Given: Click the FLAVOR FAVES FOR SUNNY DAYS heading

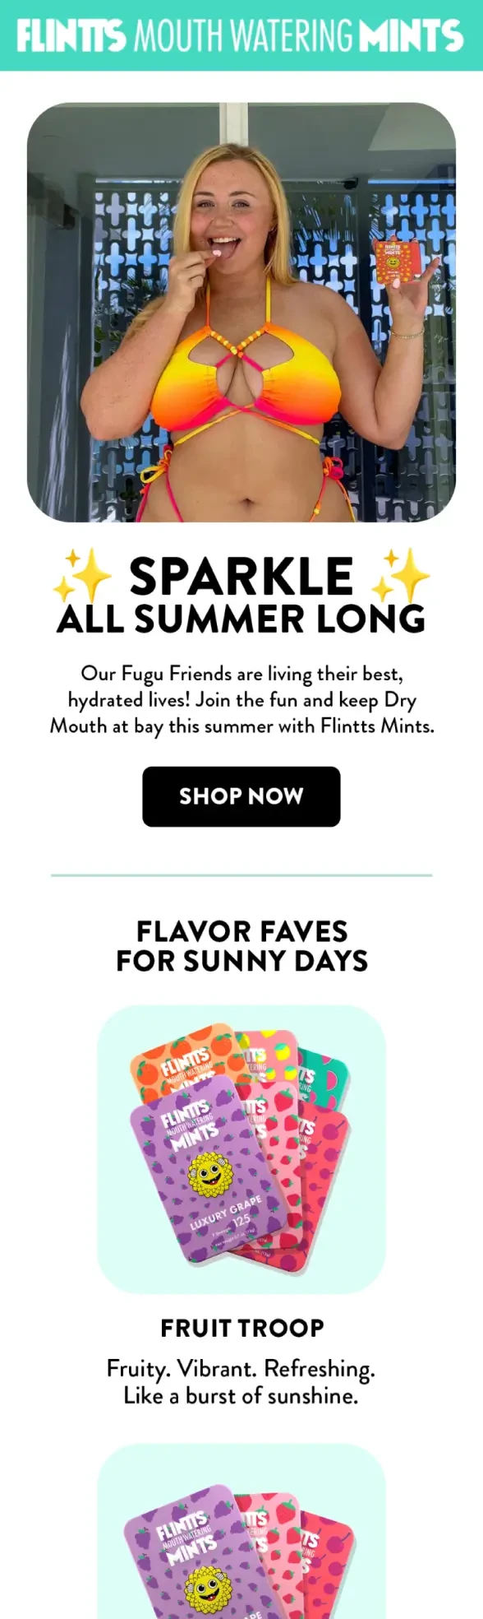Looking at the screenshot, I should 241,946.
